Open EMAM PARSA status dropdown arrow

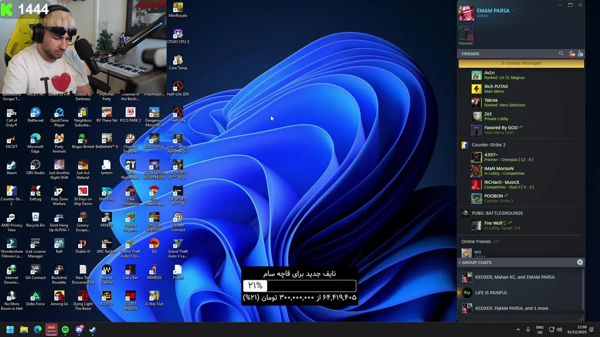[513, 11]
